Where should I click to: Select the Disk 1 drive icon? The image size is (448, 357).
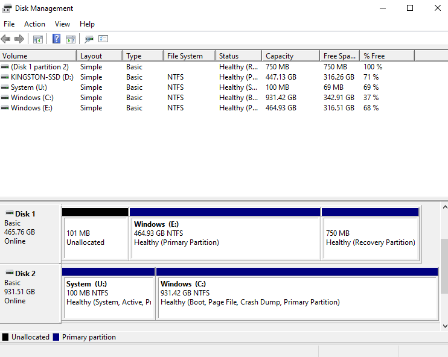tap(10, 213)
